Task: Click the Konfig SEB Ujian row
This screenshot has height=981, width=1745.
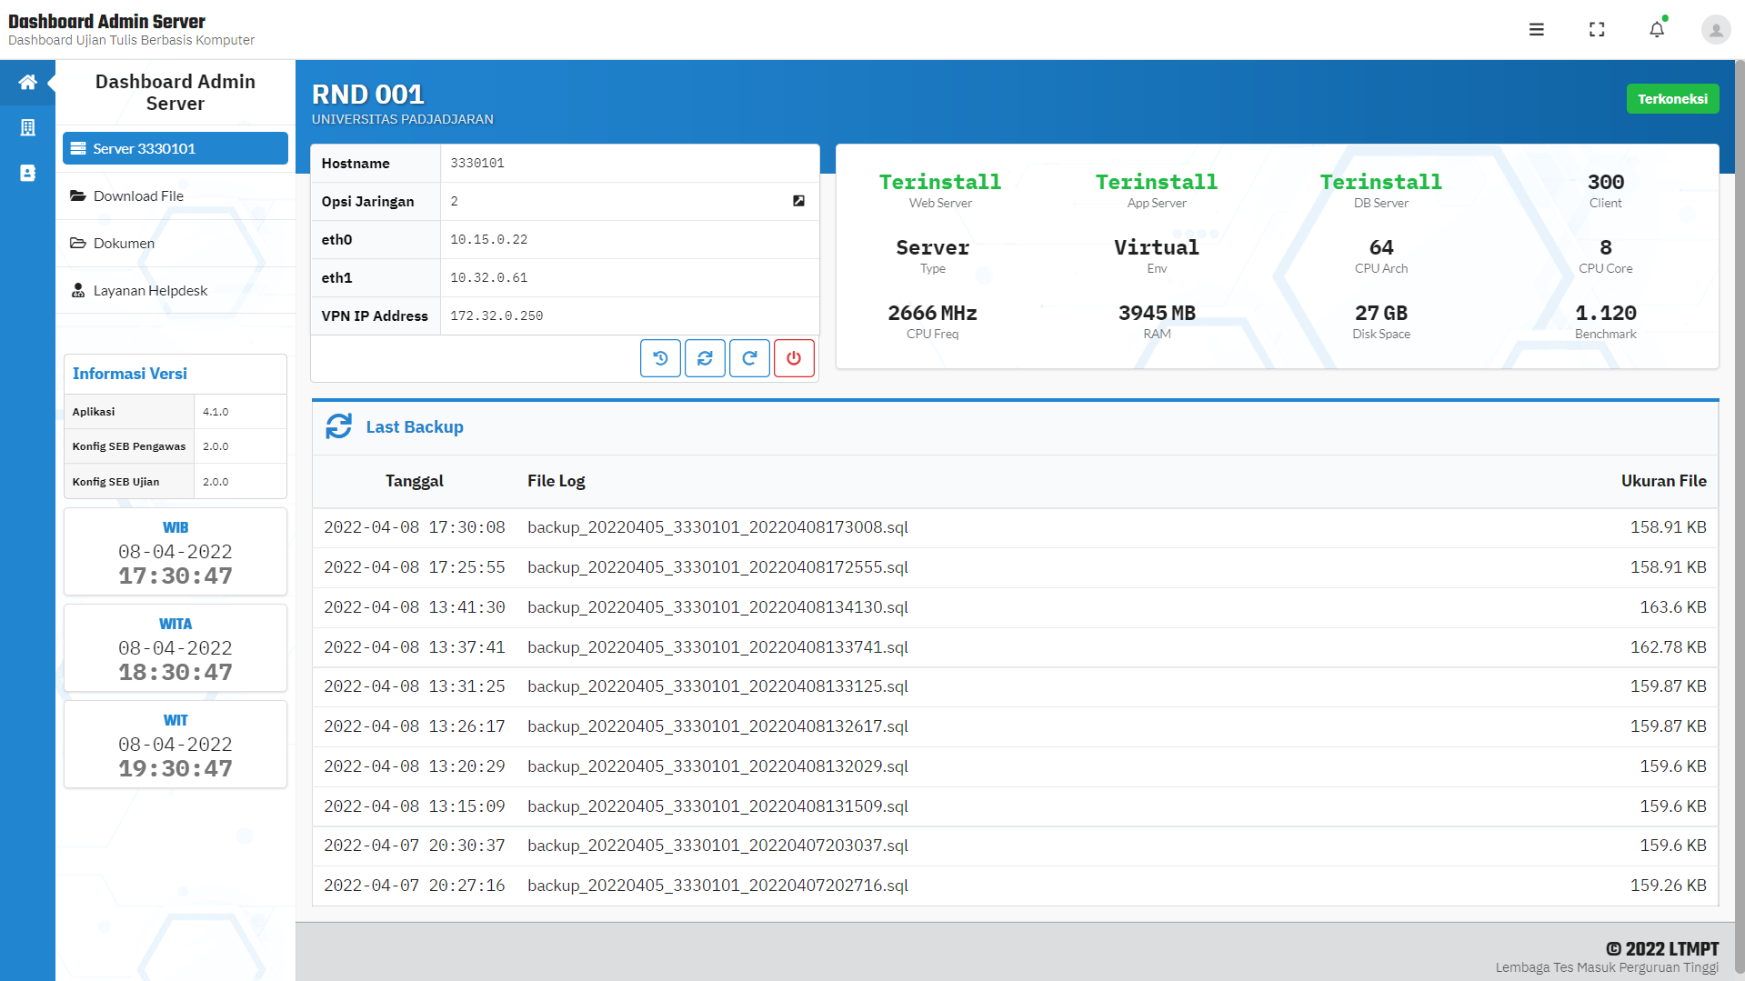Action: click(x=176, y=482)
